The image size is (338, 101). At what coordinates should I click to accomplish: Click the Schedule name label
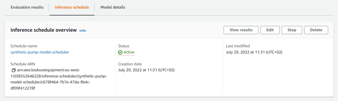point(24,46)
